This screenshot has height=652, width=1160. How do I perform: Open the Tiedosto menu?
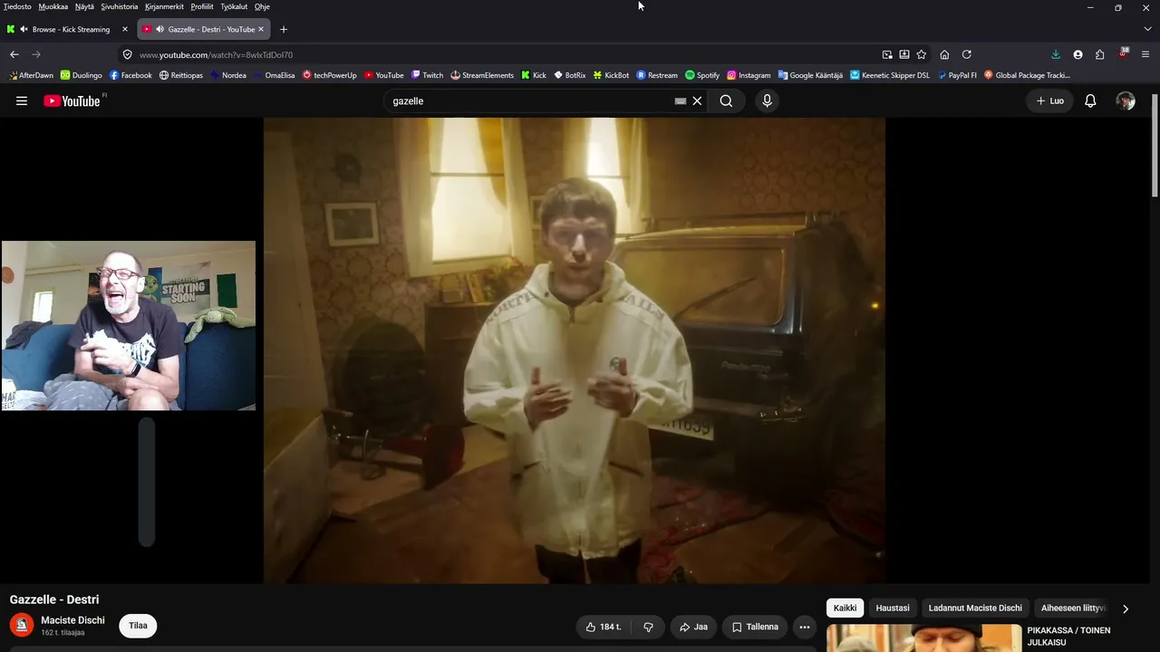[17, 6]
